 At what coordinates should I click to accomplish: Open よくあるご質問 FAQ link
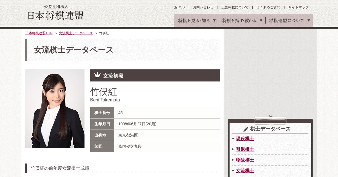(268, 7)
